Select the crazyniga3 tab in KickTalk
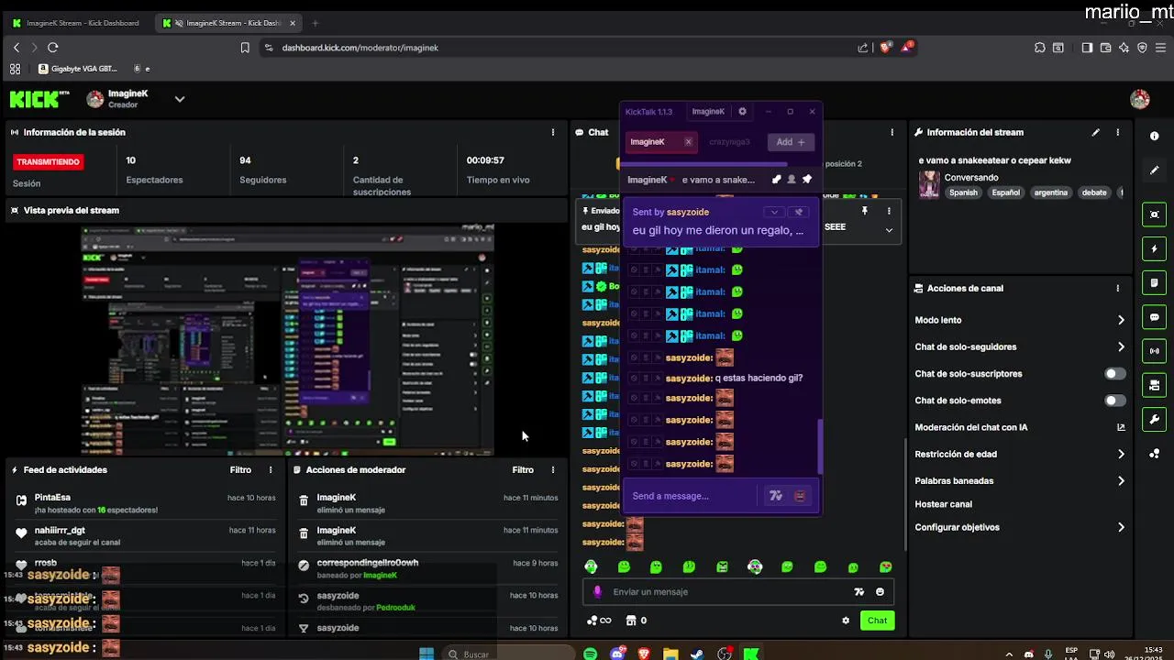This screenshot has width=1174, height=660. [x=729, y=142]
